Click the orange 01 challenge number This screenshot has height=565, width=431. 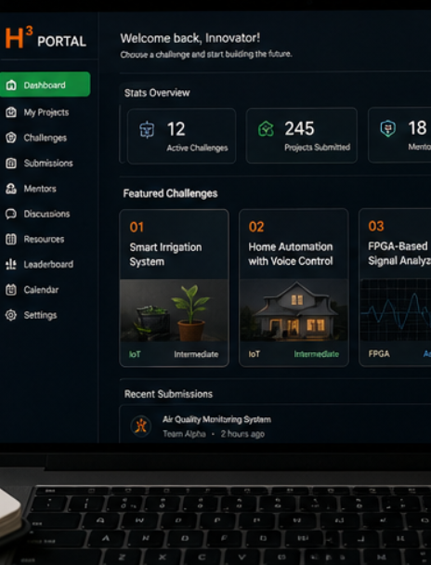point(137,227)
